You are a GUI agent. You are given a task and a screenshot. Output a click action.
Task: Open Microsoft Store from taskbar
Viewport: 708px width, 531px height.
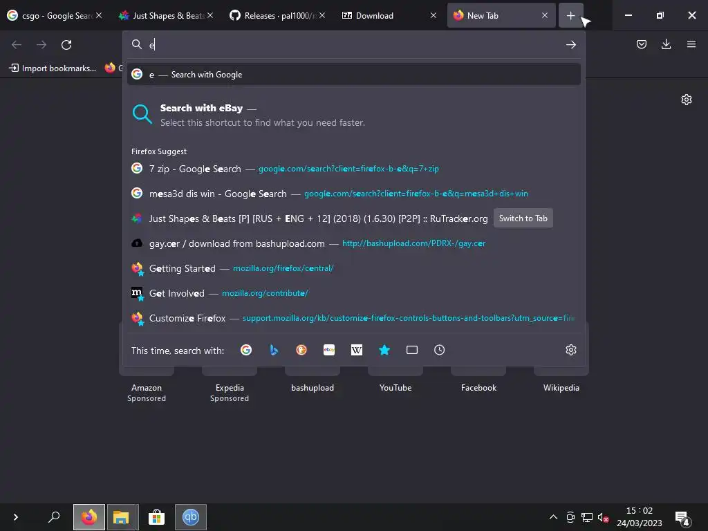click(x=156, y=517)
